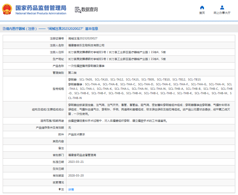Click approval date 2023-03-21
This screenshot has width=238, height=195.
tap(76, 162)
